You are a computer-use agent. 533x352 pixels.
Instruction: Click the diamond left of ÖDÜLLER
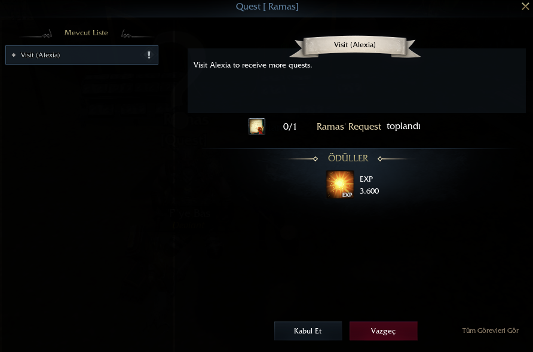point(315,159)
